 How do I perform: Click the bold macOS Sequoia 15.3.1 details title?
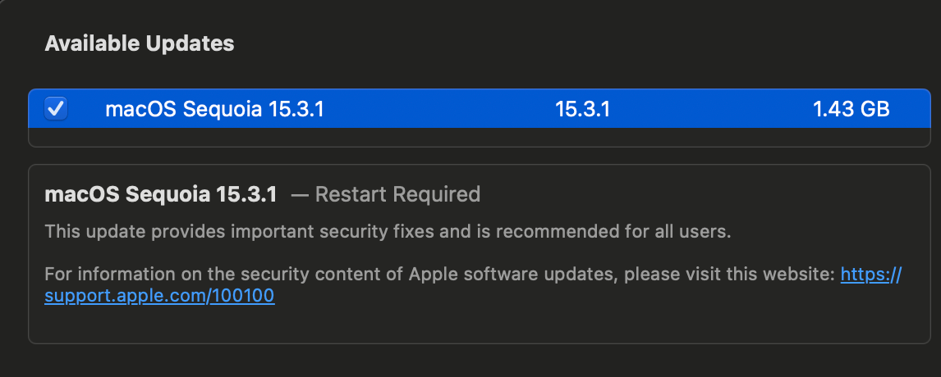point(161,194)
